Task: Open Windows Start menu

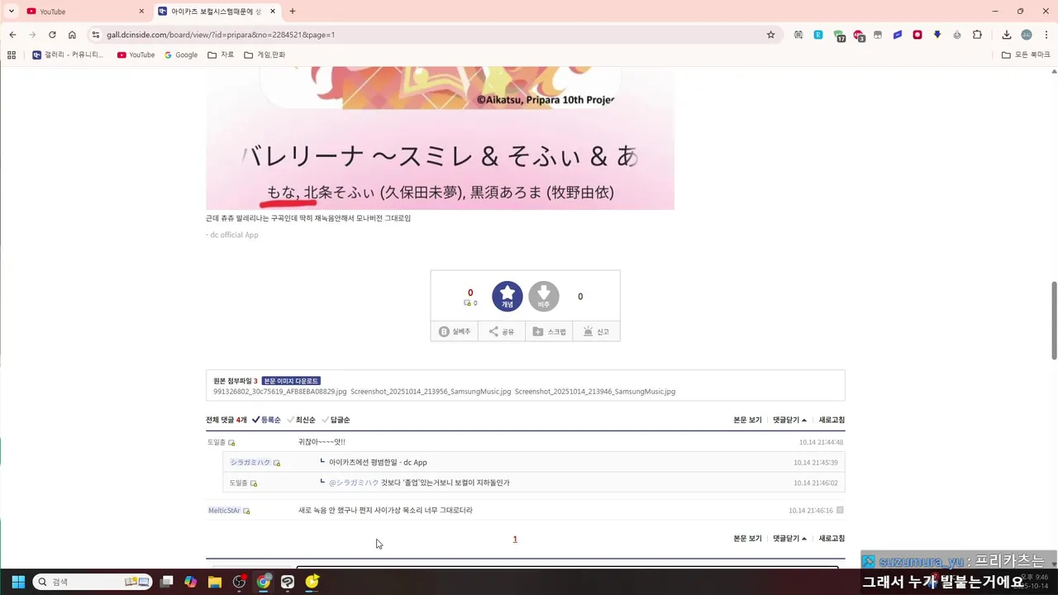Action: click(18, 582)
